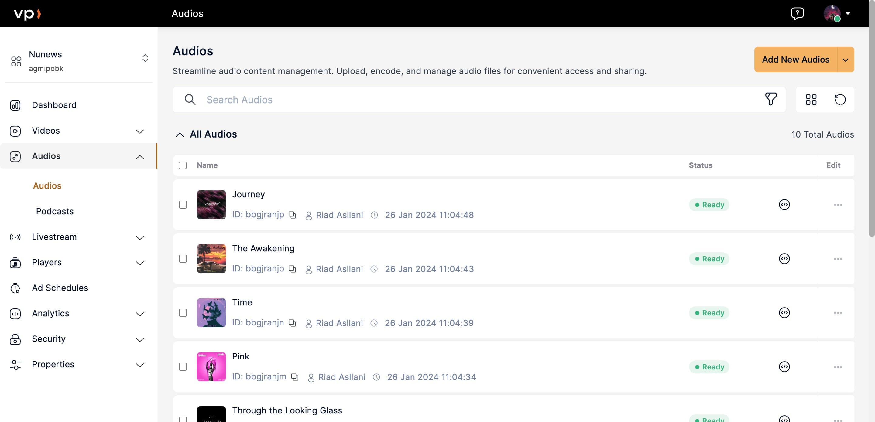This screenshot has width=875, height=422.
Task: Click the VP logo in header
Action: 27,14
